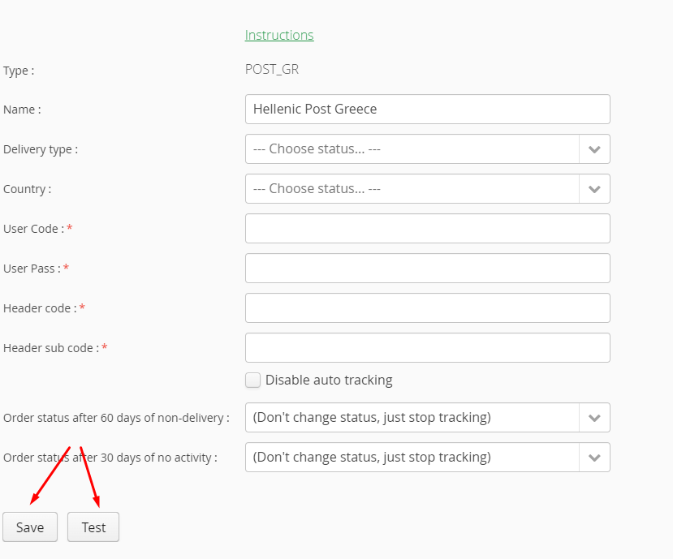673x559 pixels.
Task: Focus the Header sub code input field
Action: (428, 347)
